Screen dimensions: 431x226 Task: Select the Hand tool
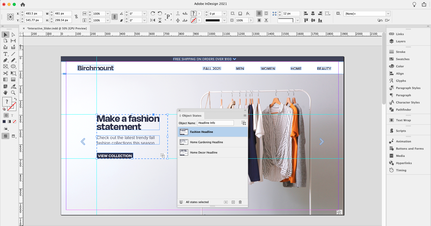(x=5, y=92)
